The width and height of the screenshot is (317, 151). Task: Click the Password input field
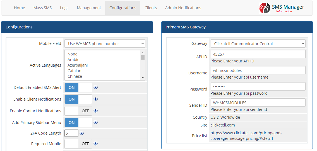click(258, 87)
